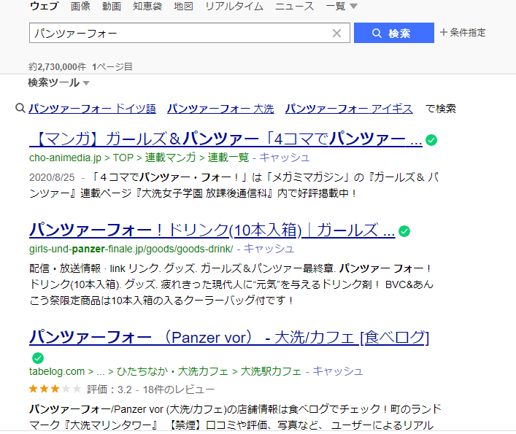The image size is (516, 434).
Task: Open the 連載一覧 breadcrumb link
Action: pos(228,158)
